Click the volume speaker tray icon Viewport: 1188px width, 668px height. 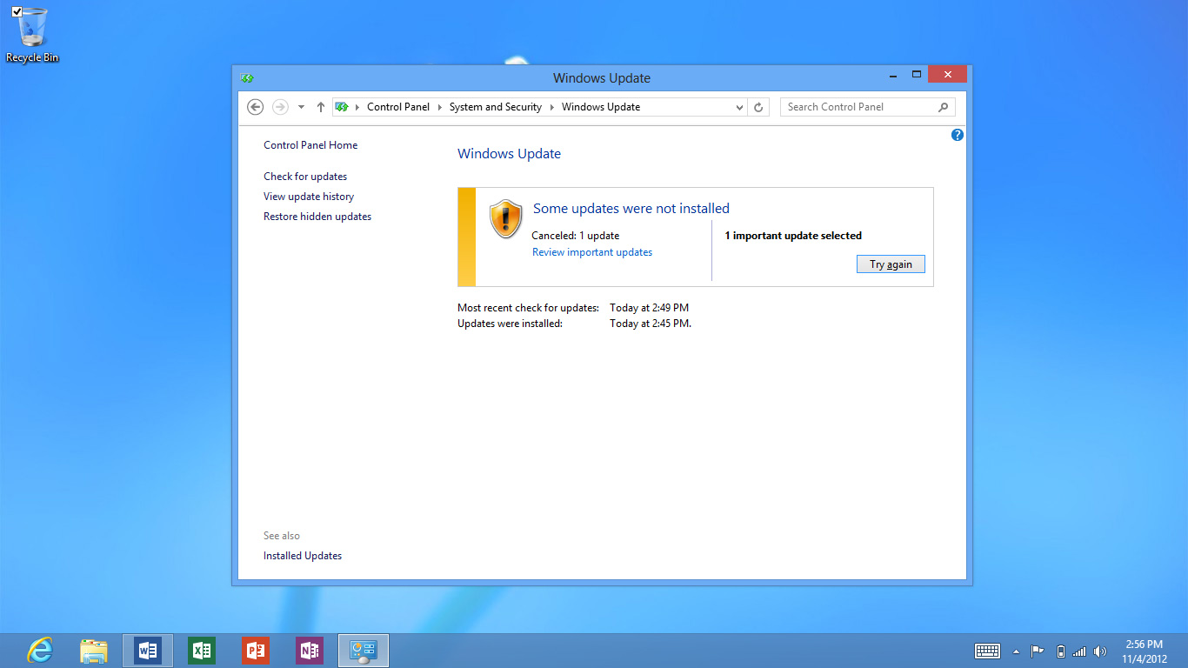[1100, 651]
